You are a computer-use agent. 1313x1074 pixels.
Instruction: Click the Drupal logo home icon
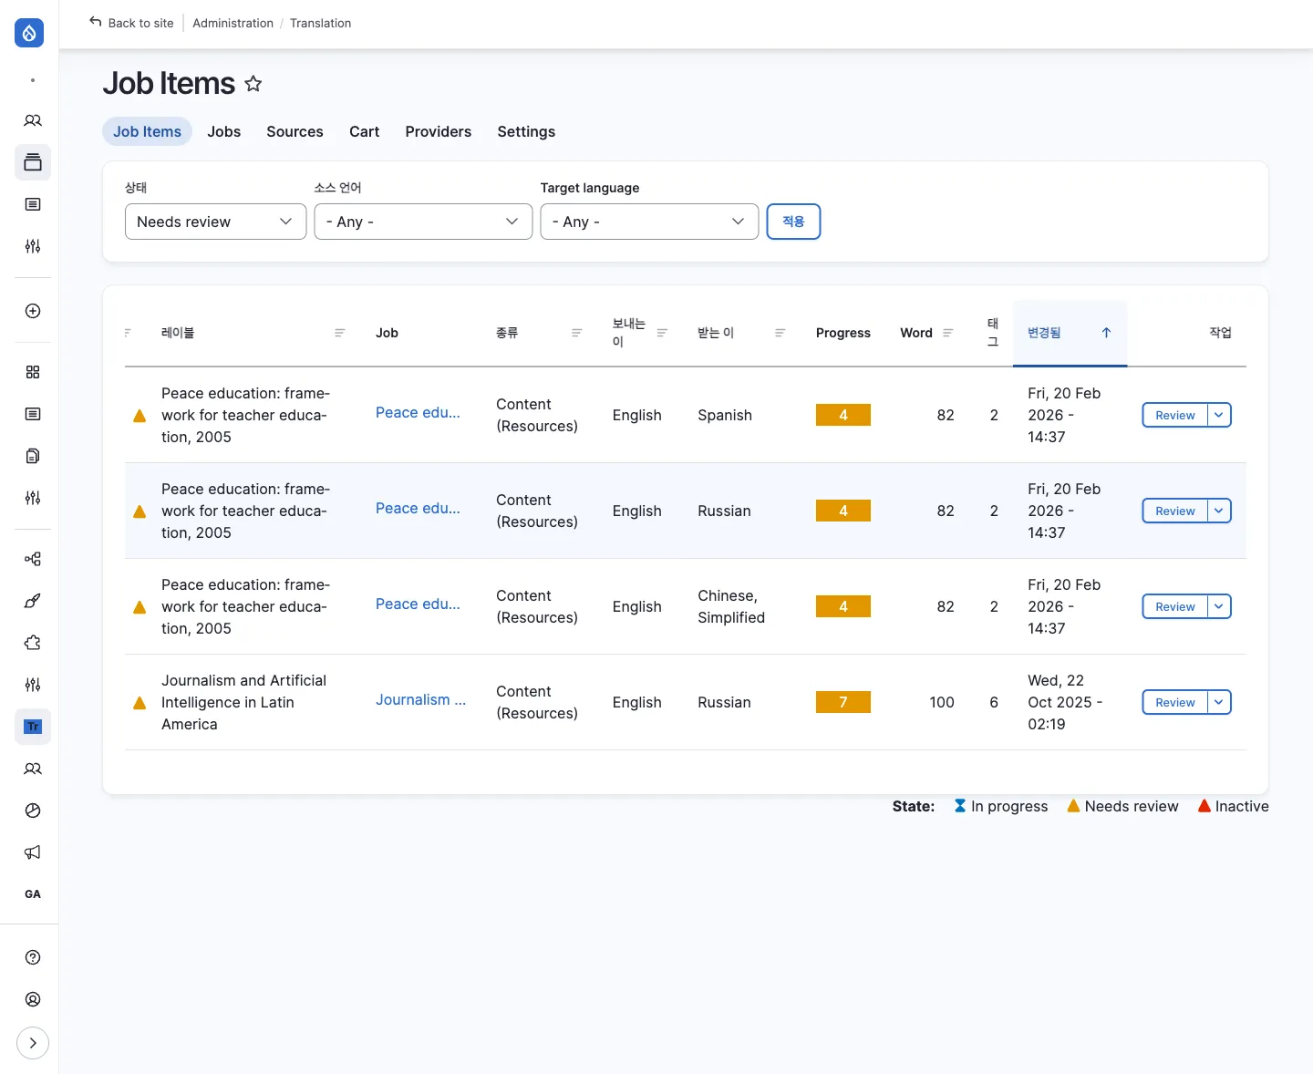[29, 33]
